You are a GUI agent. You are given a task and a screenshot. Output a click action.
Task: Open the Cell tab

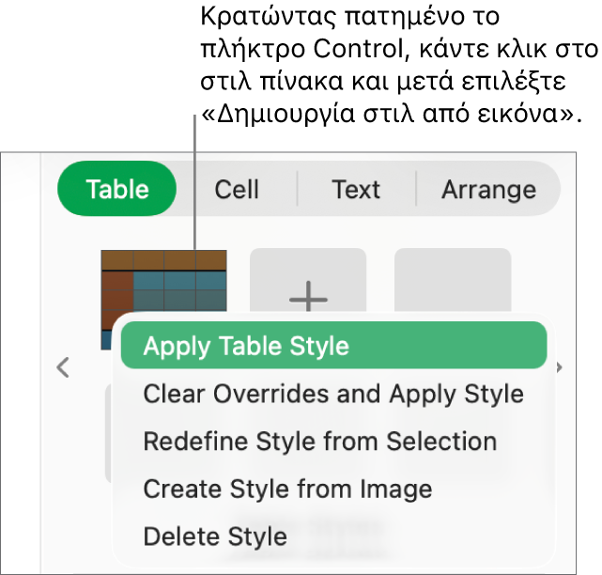237,189
